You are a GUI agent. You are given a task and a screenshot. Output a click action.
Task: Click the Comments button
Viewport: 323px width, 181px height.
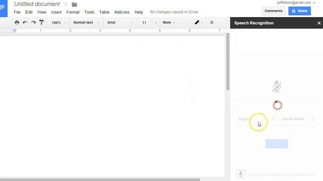(x=274, y=11)
